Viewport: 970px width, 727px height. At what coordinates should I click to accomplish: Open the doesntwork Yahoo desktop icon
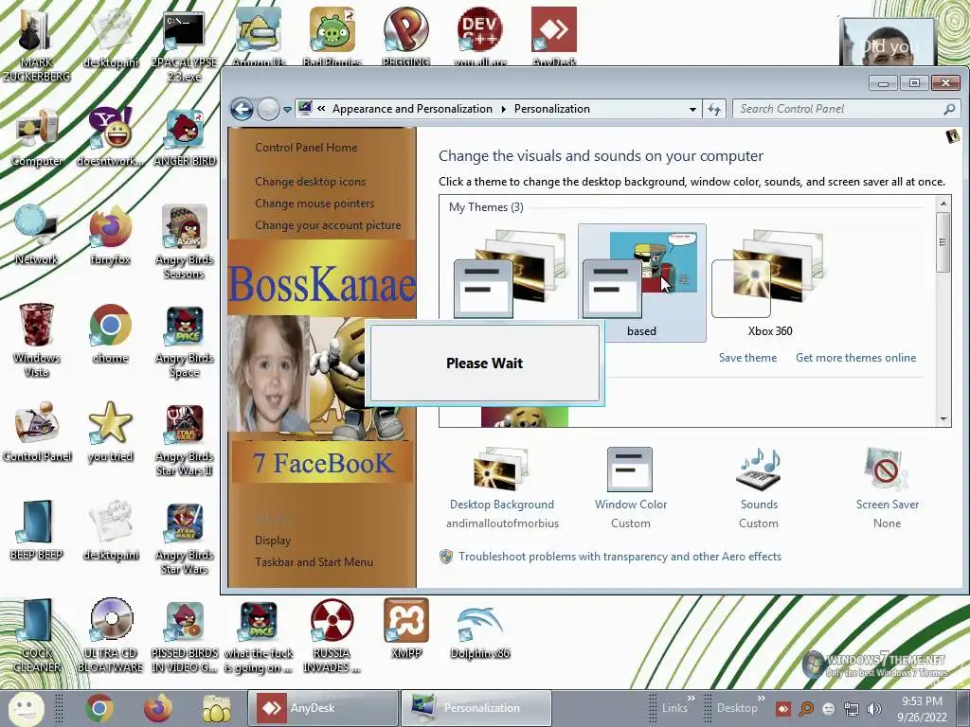110,137
